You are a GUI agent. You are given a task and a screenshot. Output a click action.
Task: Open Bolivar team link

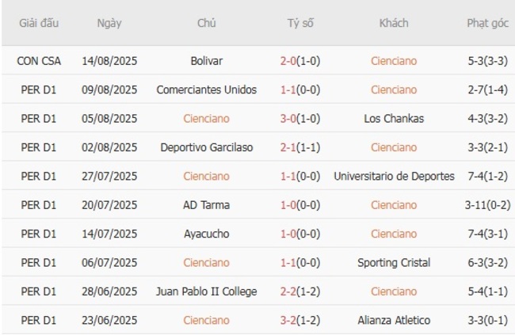(206, 61)
